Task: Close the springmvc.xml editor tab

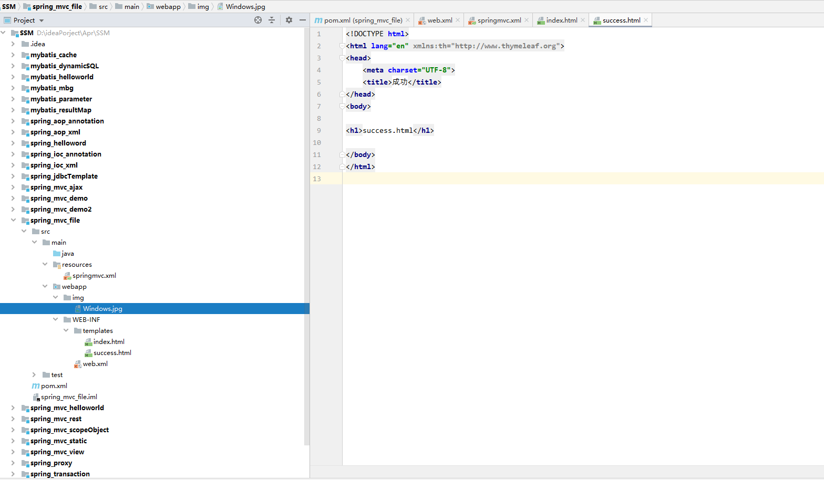Action: click(x=527, y=20)
